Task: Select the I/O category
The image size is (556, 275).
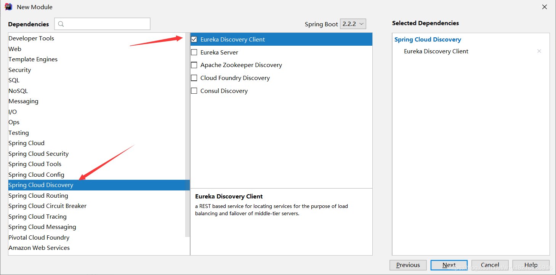Action: [97, 112]
